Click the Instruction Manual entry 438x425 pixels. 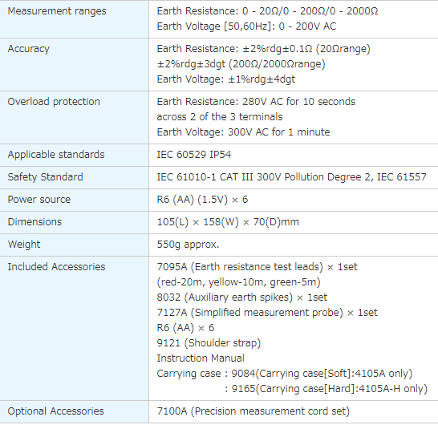(201, 358)
